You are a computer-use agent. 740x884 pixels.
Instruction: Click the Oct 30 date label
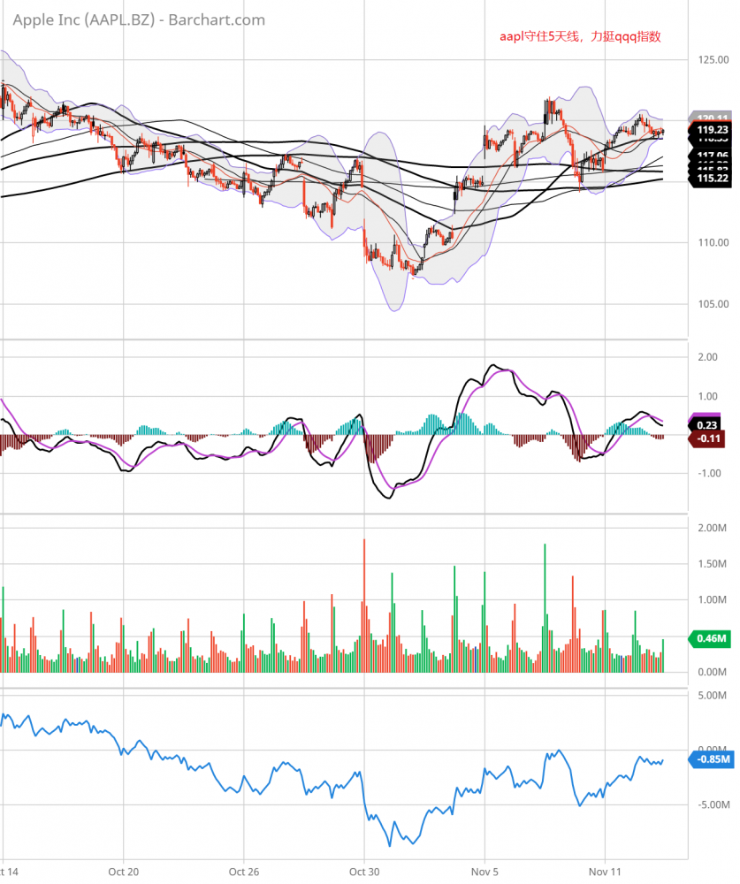point(363,871)
